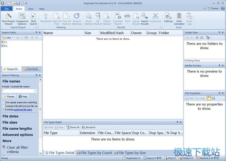Viewport: 226px width, 161px height.
Task: Open Comparison Options
Action: pos(22,19)
